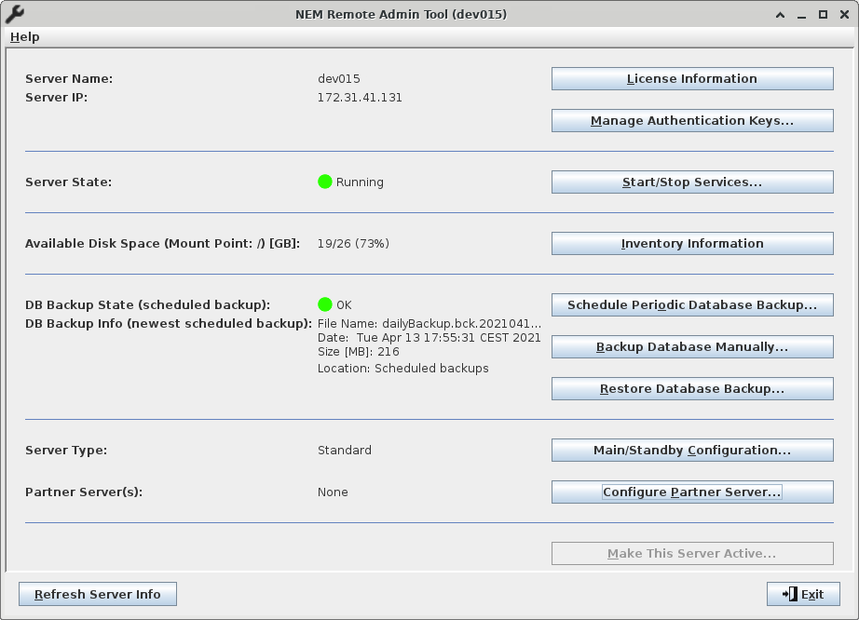Click Configure Partner Server button
The image size is (859, 620).
pyautogui.click(x=691, y=492)
